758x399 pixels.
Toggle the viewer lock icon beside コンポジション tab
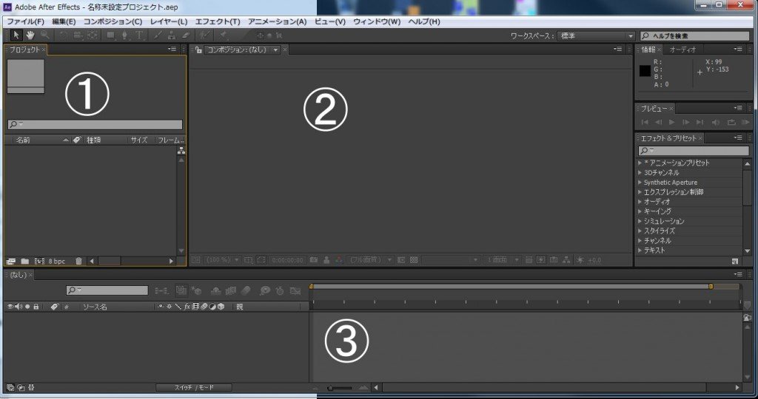198,50
